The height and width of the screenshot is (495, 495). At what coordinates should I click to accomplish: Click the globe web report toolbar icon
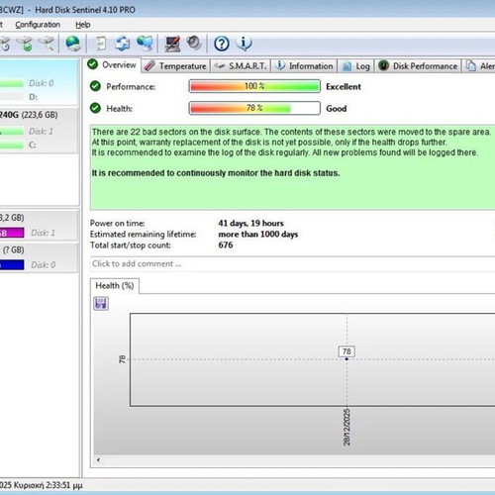point(73,44)
